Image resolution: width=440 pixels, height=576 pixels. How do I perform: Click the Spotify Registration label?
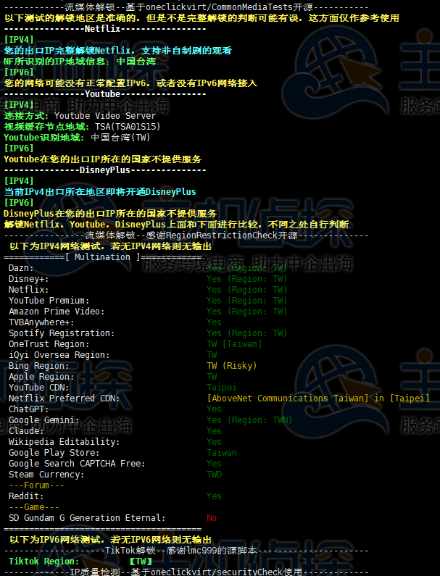(62, 333)
